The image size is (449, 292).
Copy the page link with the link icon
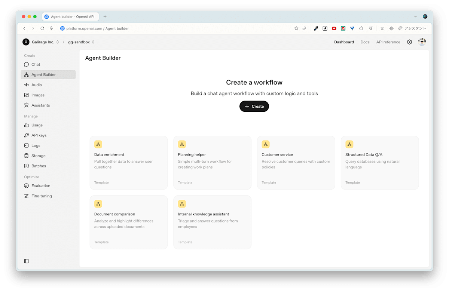305,28
